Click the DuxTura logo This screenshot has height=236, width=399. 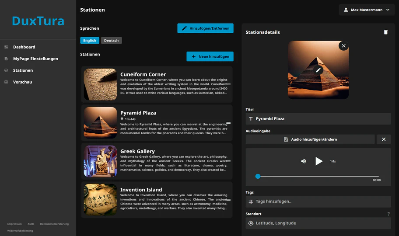38,21
